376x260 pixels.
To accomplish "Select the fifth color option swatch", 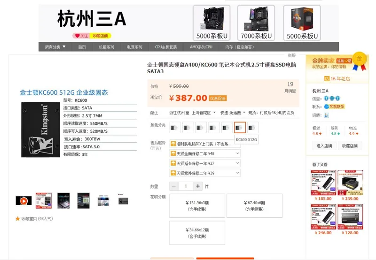I will [227, 128].
